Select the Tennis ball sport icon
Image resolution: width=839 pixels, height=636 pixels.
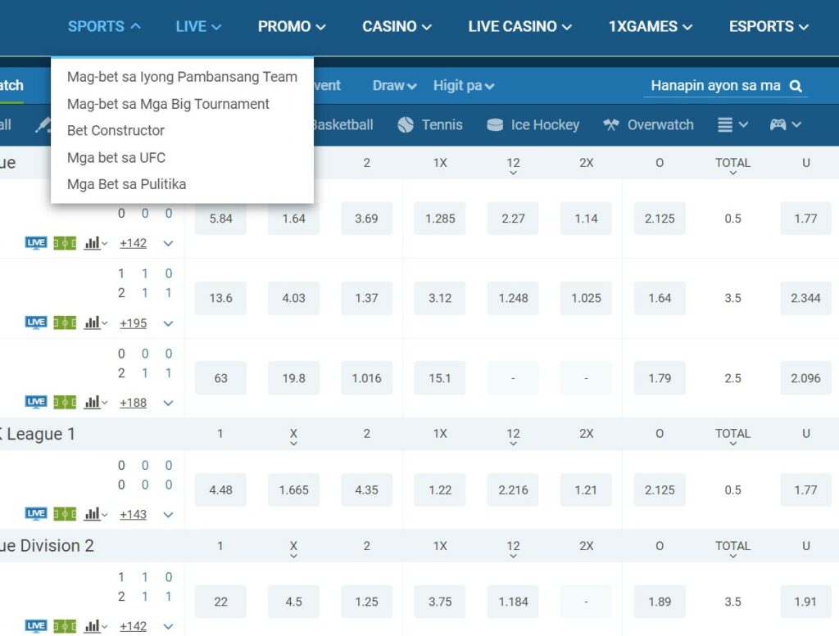point(406,125)
